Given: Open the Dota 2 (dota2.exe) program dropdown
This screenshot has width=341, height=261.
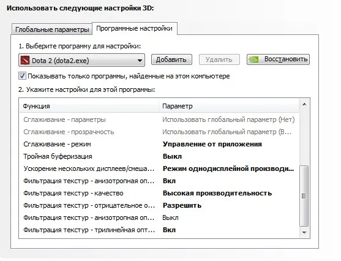Looking at the screenshot, I should point(81,60).
